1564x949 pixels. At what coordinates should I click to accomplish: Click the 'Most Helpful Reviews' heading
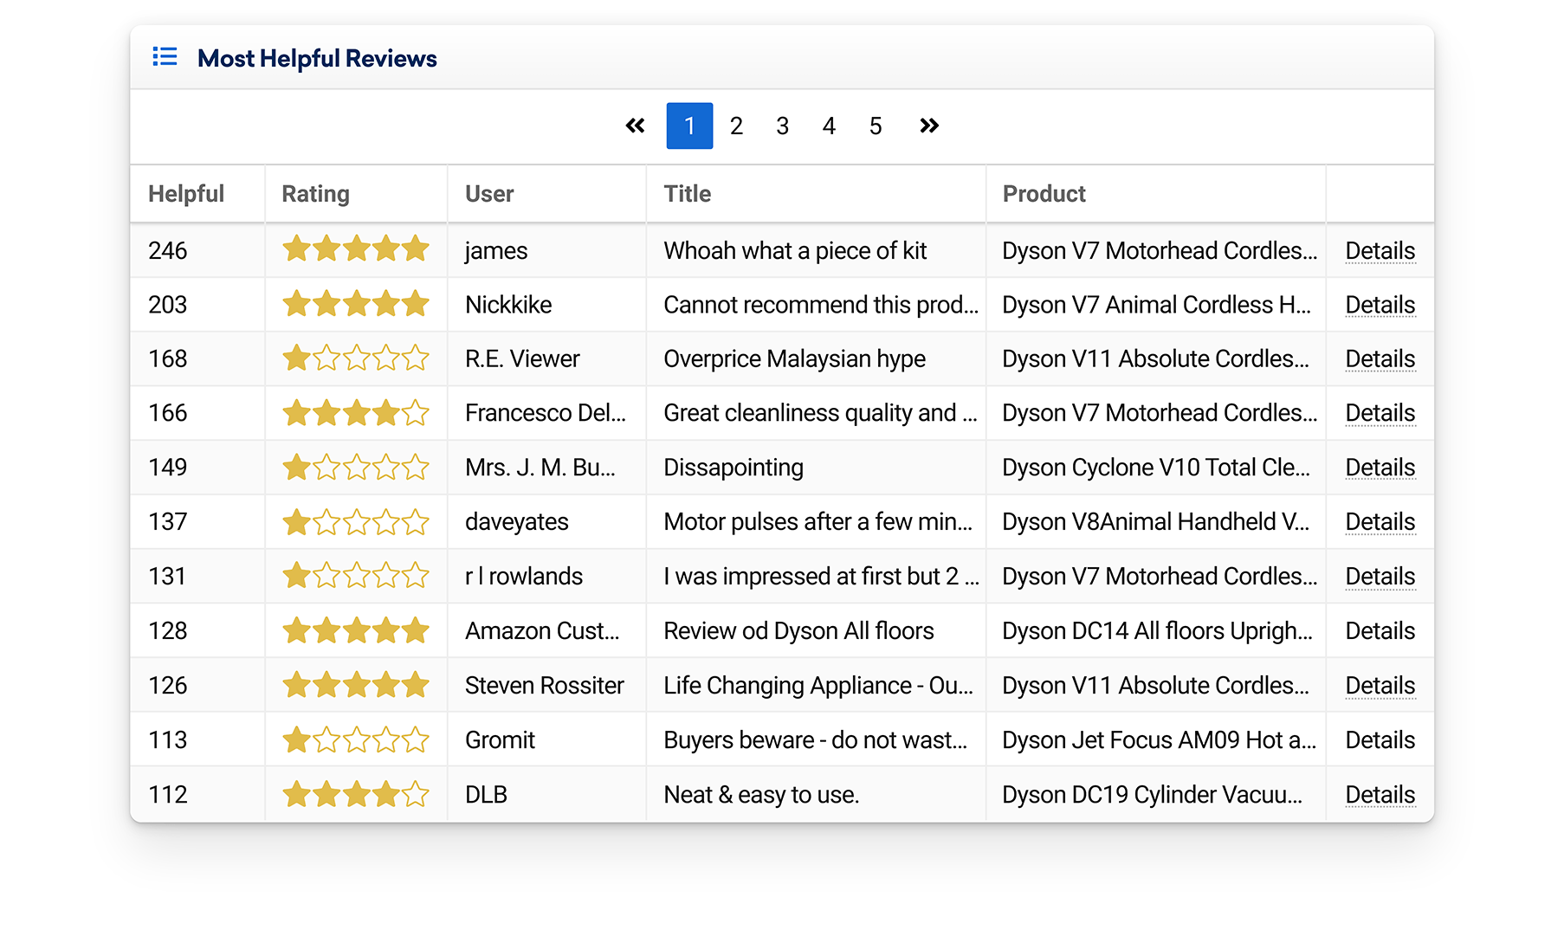point(317,58)
